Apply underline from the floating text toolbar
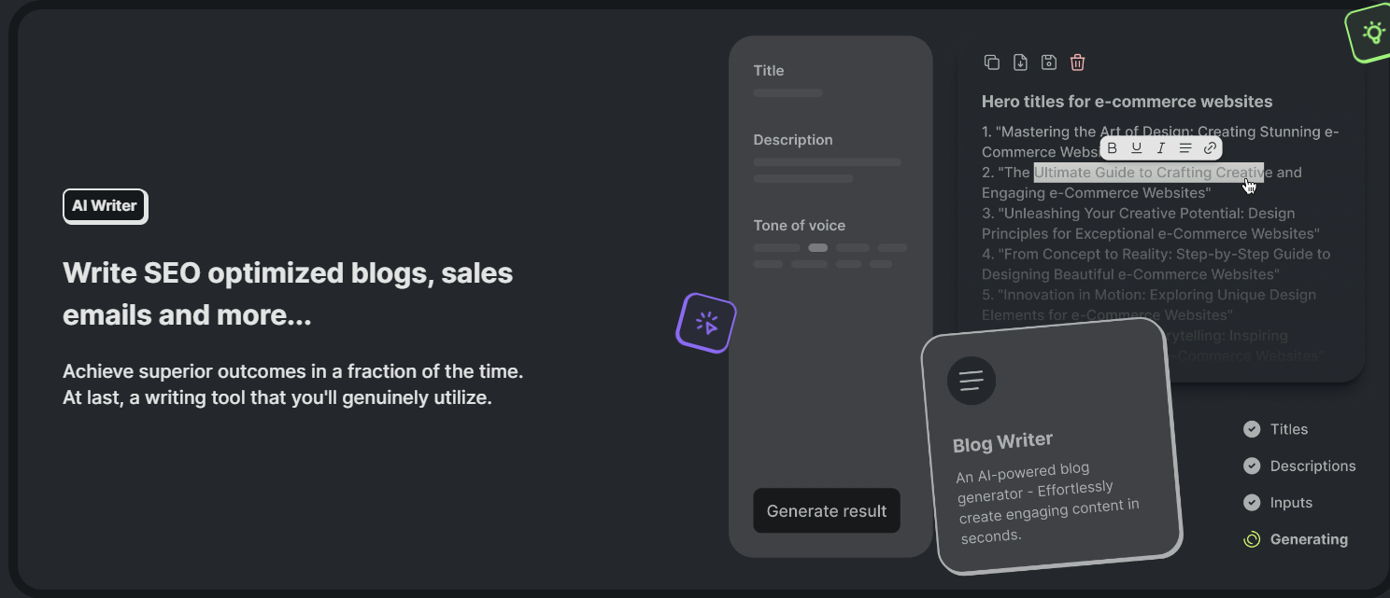This screenshot has height=598, width=1390. click(1136, 148)
